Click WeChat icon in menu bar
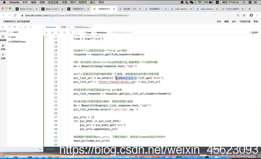 [192, 2]
